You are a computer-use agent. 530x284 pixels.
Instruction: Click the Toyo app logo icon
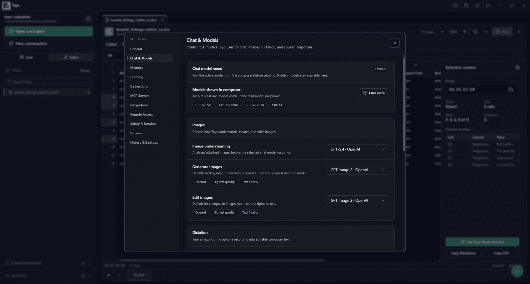tap(6, 6)
